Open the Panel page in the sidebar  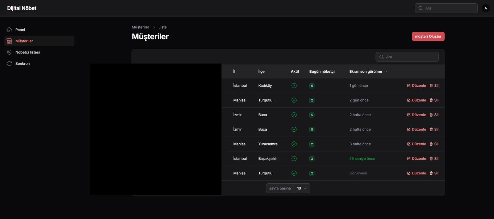coord(39,30)
